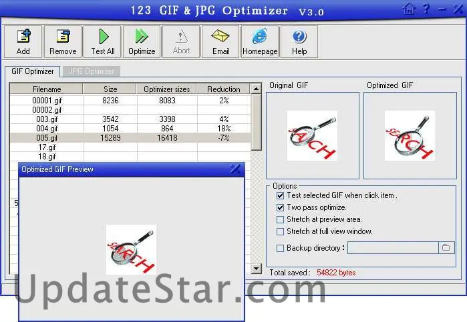
Task: Click the optimizer size 16418
Action: pos(167,137)
